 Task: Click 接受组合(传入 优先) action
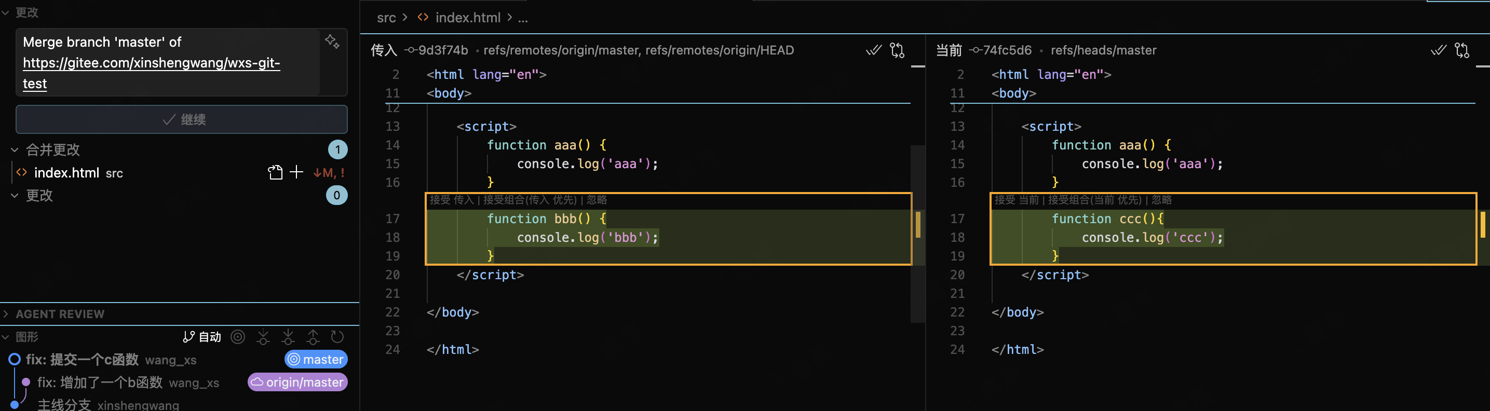point(531,200)
